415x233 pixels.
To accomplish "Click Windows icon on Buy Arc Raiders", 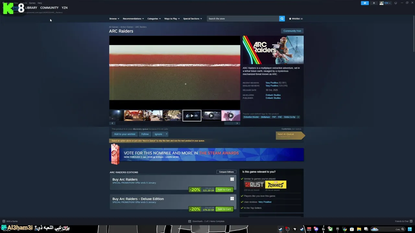I will [x=232, y=179].
